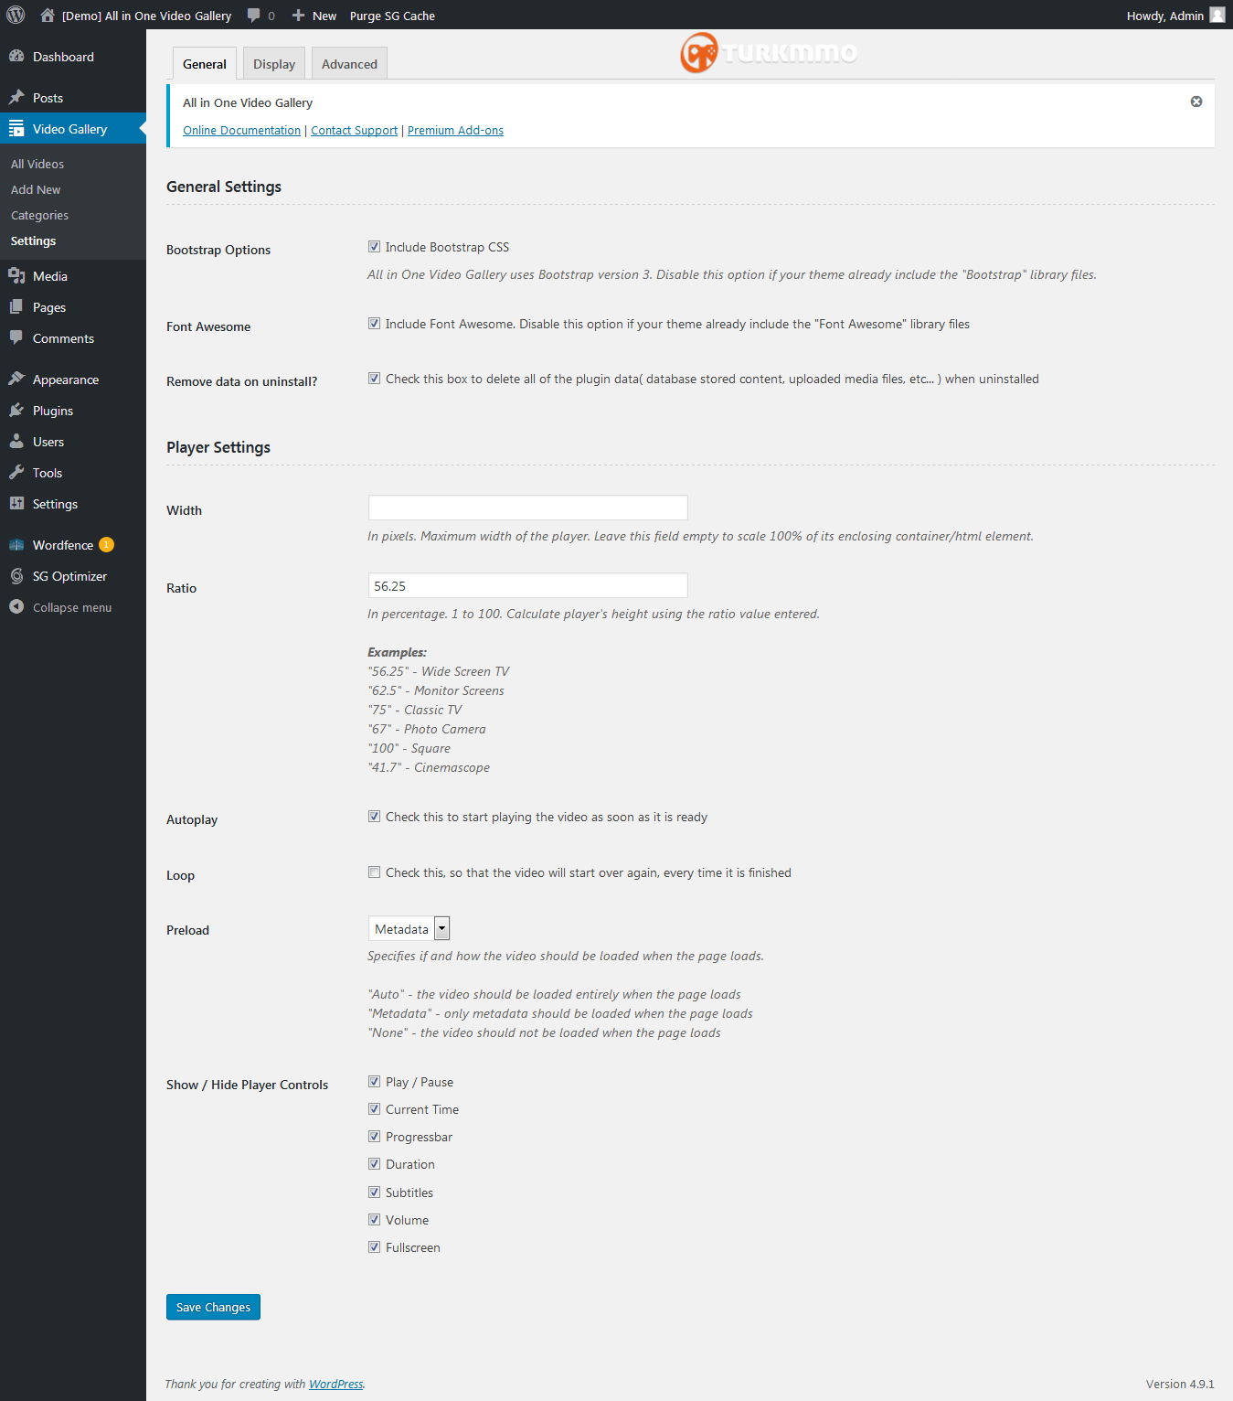
Task: Click the Wordfence notification badge
Action: coord(106,544)
